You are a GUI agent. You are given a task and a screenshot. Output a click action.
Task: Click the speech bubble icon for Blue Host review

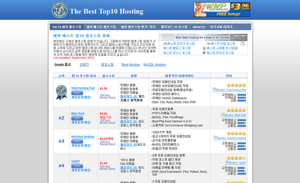(222, 114)
